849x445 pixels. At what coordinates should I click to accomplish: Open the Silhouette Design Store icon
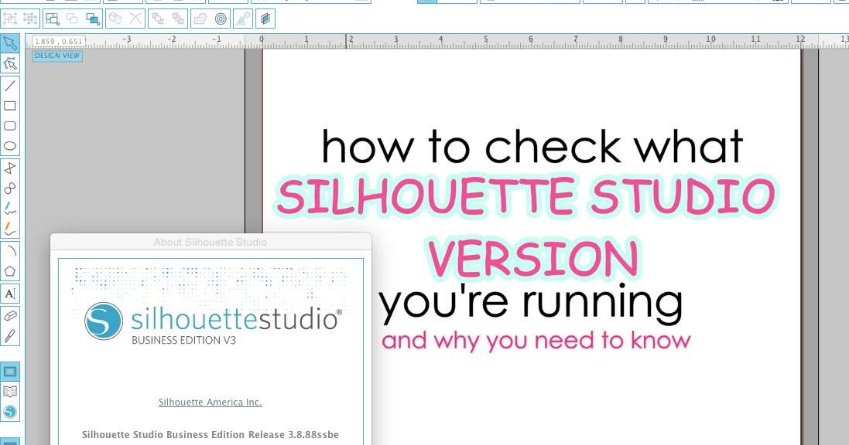[10, 412]
